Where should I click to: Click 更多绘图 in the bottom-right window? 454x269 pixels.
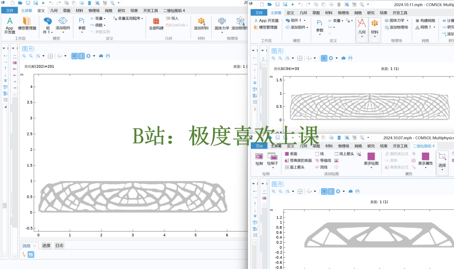point(371,160)
